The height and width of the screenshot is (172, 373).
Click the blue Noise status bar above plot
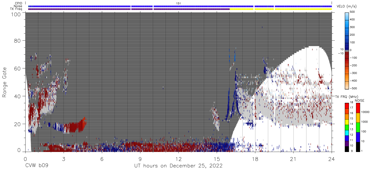point(180,6)
